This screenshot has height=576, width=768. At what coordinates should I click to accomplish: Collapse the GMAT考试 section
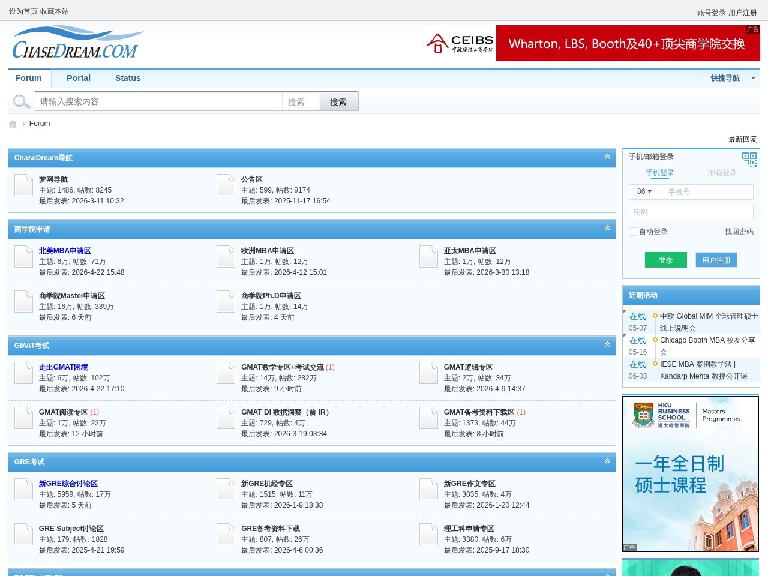(x=607, y=344)
